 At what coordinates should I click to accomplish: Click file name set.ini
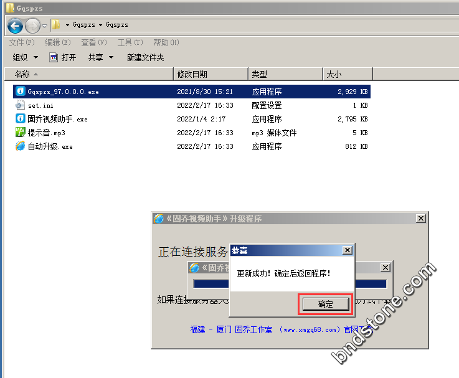[40, 105]
